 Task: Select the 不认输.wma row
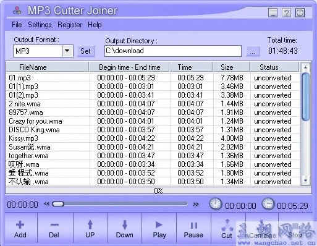[153, 182]
